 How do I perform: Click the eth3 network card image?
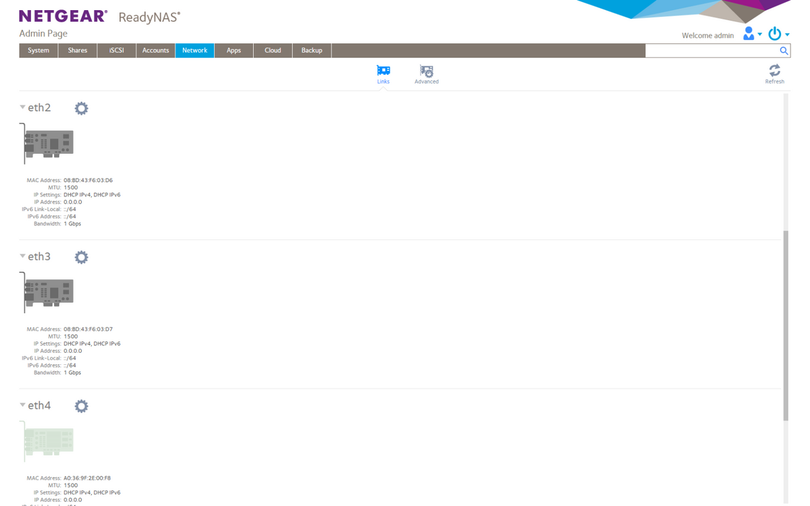[x=47, y=293]
